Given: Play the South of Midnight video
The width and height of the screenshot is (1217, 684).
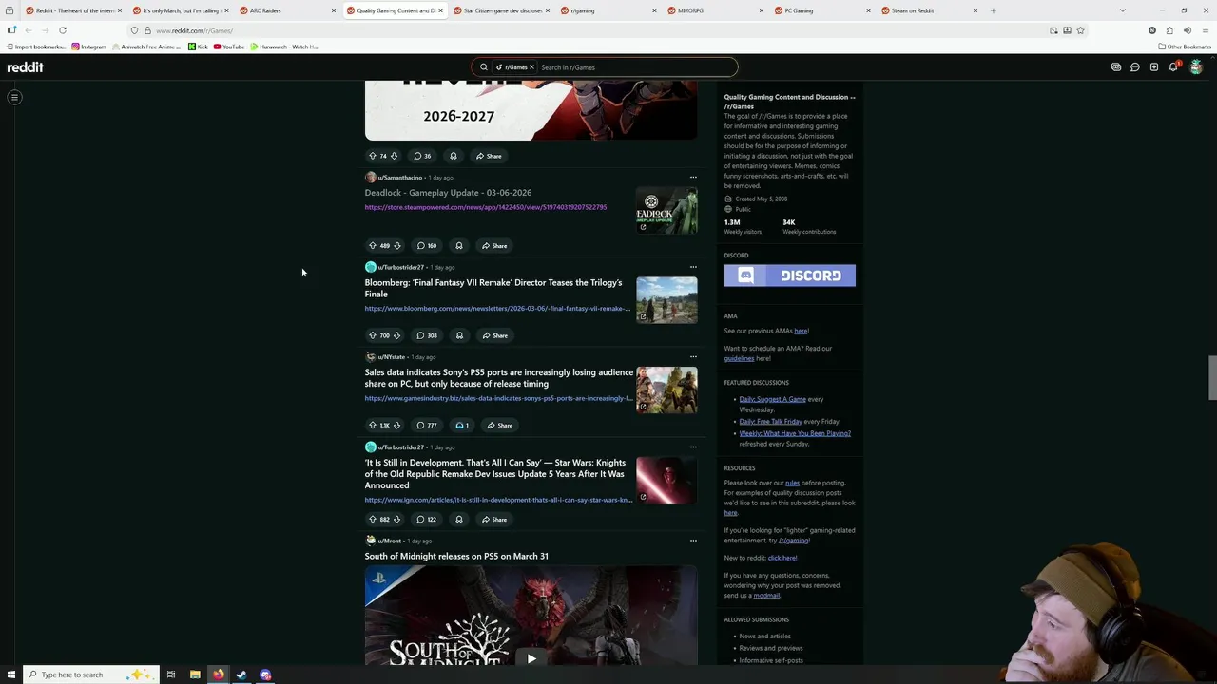Looking at the screenshot, I should [531, 658].
